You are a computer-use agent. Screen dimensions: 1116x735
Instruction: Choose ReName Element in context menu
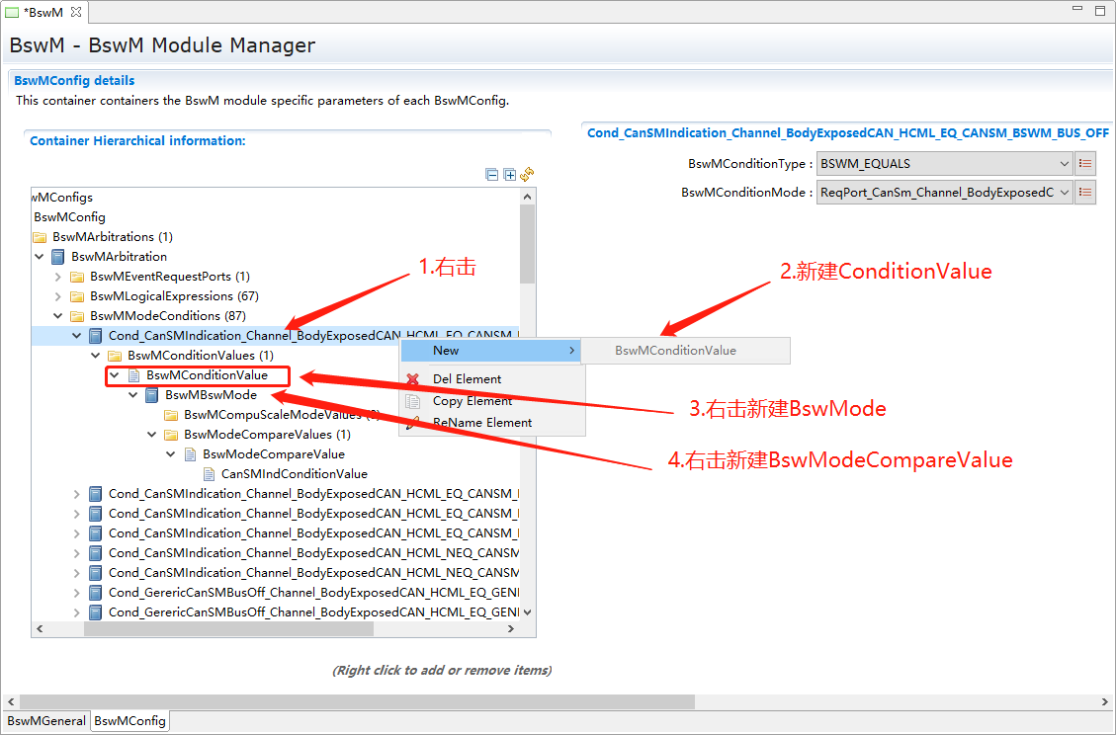[x=481, y=423]
